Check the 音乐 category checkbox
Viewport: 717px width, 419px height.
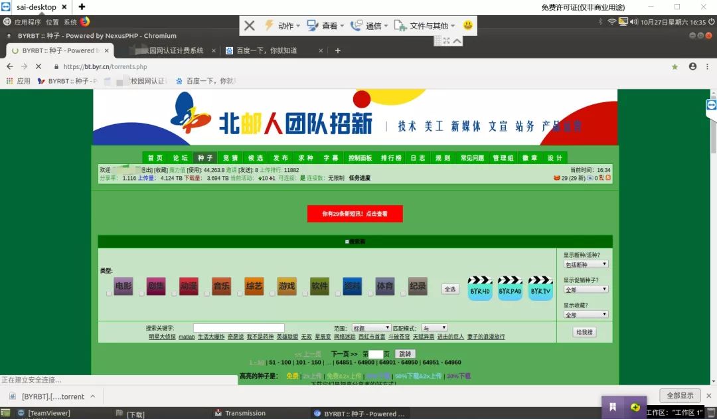tap(207, 293)
